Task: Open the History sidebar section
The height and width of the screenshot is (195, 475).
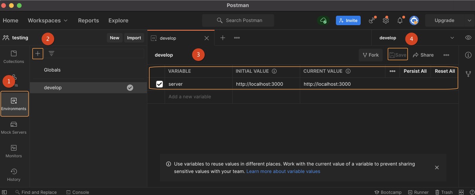Action: pos(14,175)
